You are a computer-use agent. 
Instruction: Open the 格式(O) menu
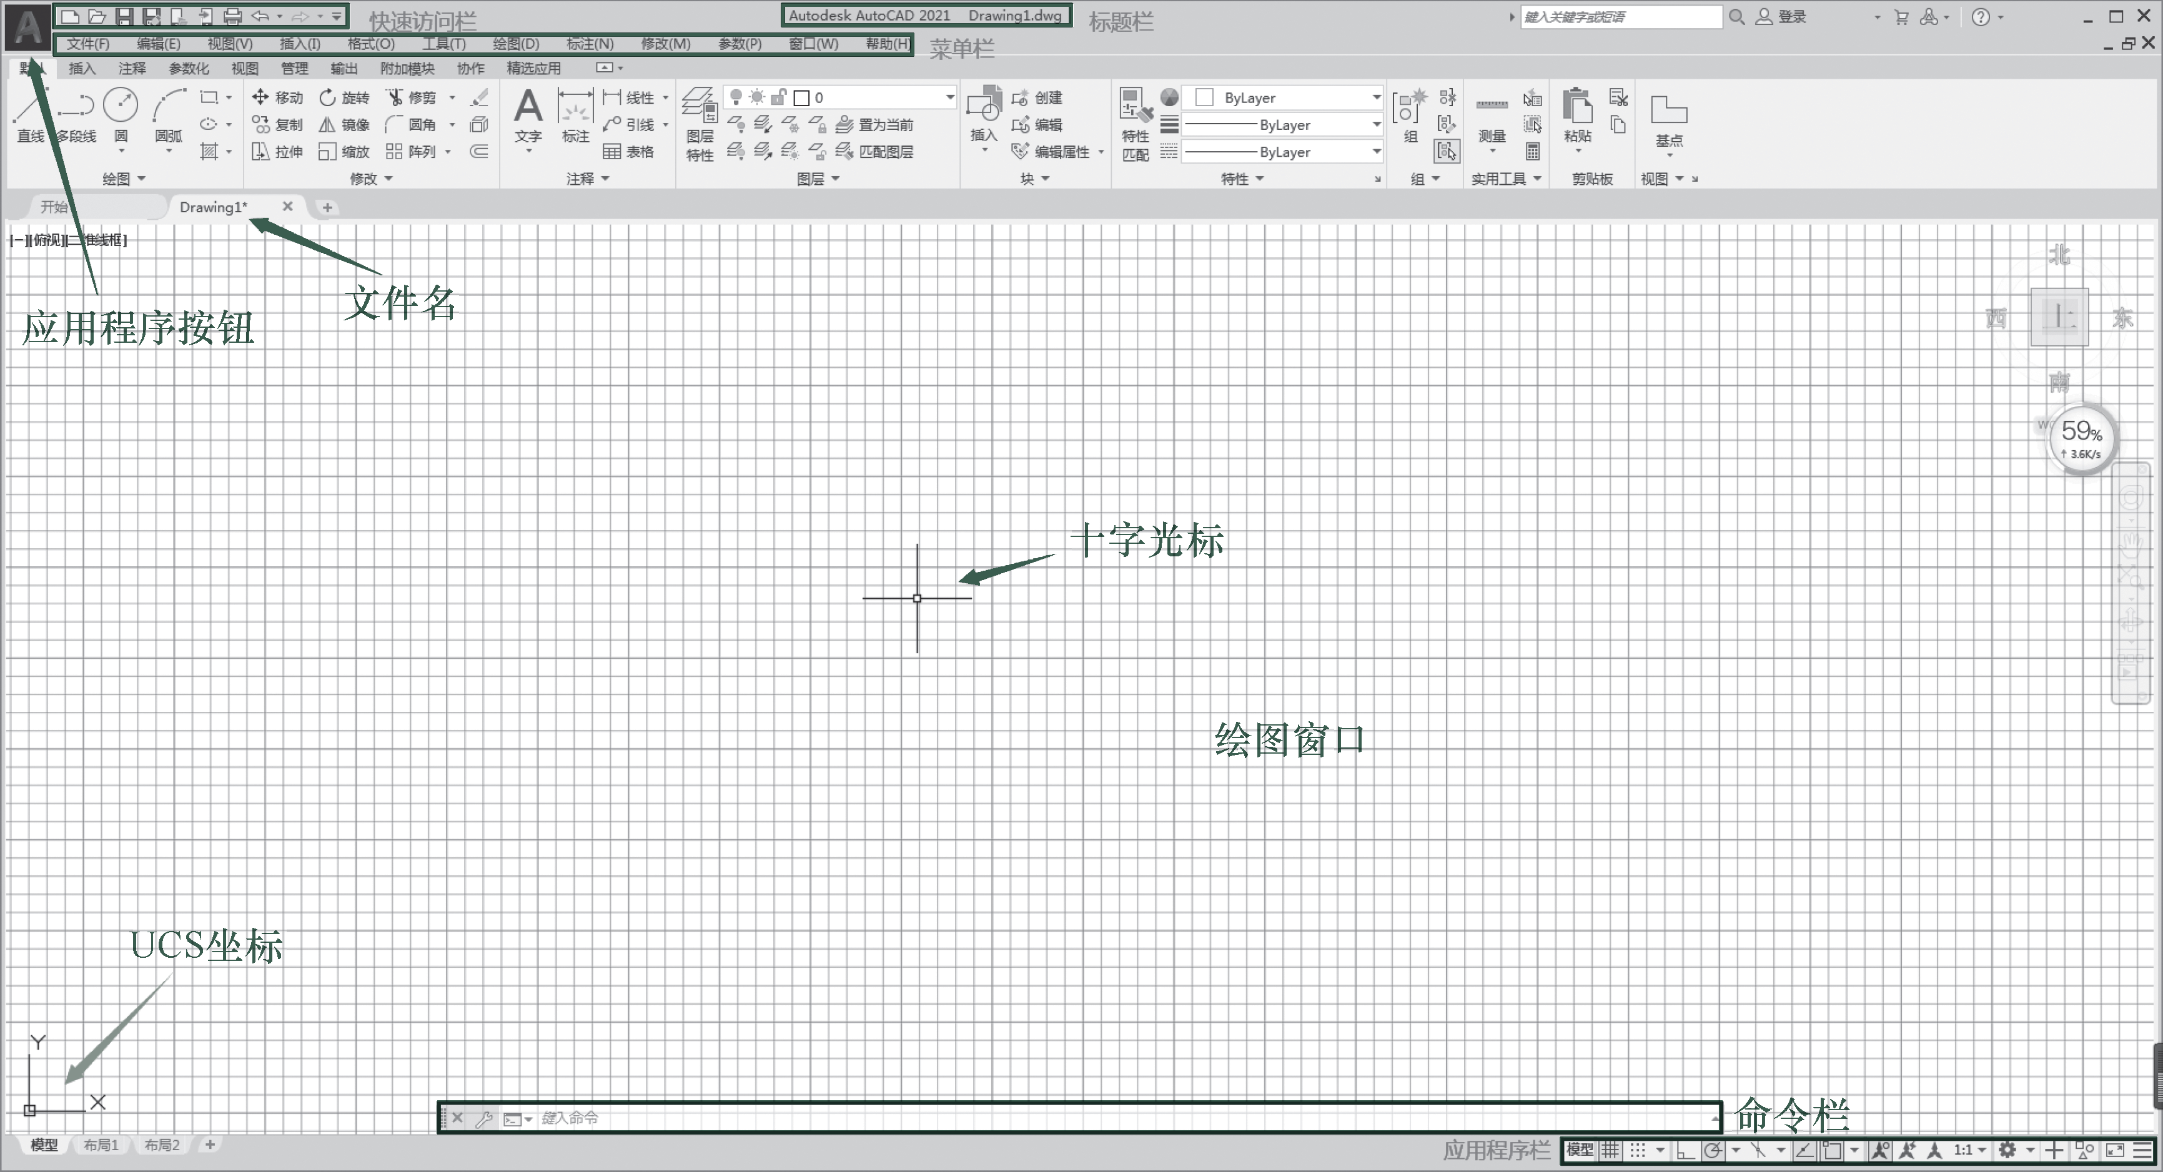click(x=370, y=44)
